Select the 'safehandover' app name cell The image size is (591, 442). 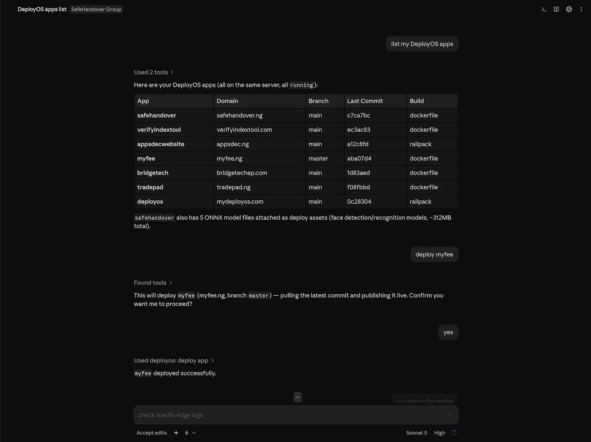pyautogui.click(x=174, y=115)
